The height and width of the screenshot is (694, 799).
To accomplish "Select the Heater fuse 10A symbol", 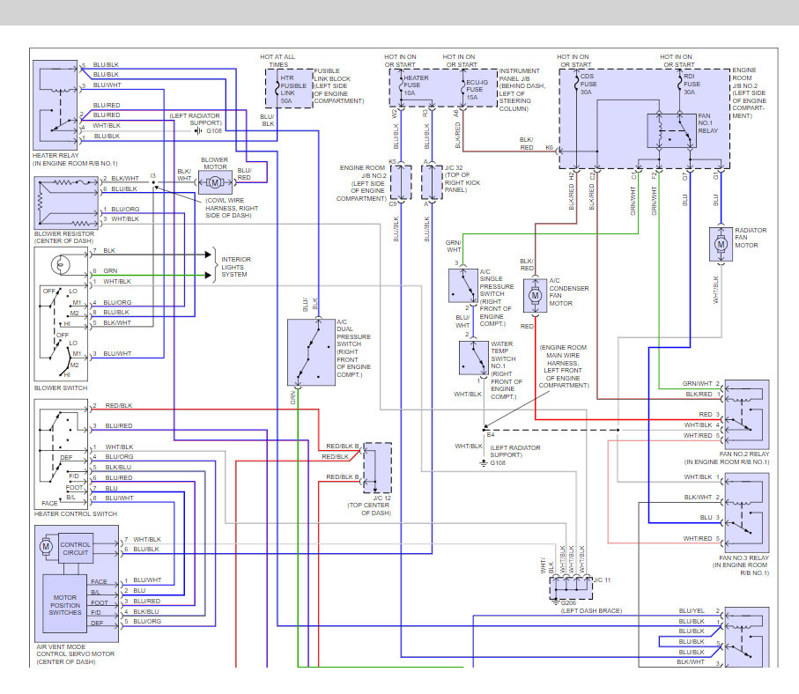I will click(401, 86).
